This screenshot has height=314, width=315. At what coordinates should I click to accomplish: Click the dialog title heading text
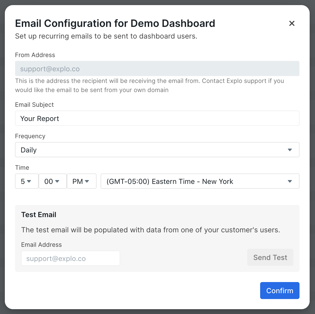click(115, 24)
